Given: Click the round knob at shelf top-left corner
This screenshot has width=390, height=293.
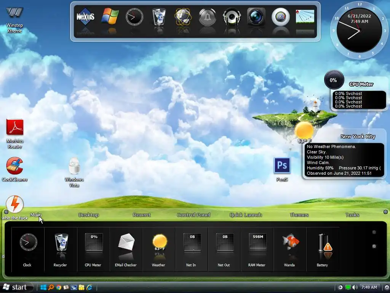Looking at the screenshot, I should point(6,212).
